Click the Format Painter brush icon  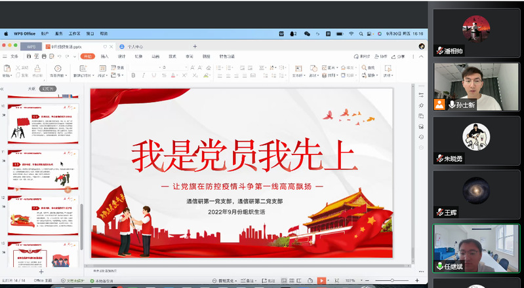pos(37,68)
